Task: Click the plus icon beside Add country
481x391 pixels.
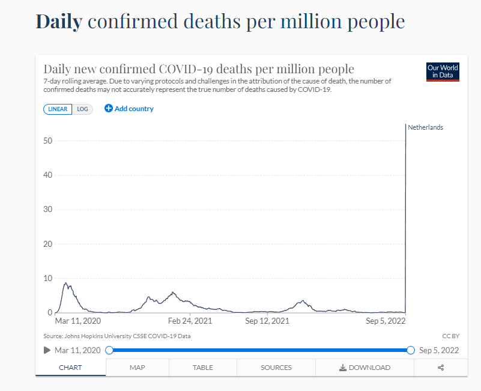Action: coord(109,109)
